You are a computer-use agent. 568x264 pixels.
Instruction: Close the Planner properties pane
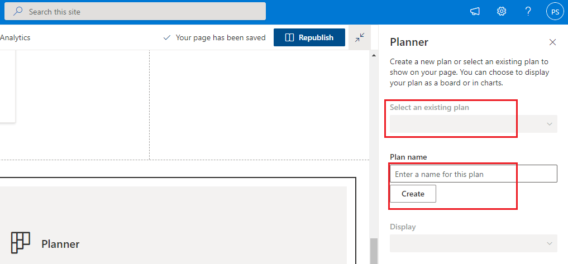552,42
